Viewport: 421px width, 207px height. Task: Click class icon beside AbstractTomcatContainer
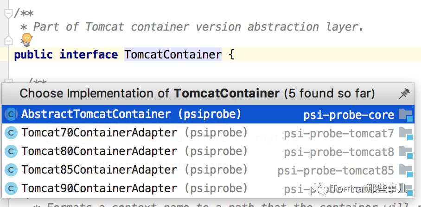click(x=11, y=114)
